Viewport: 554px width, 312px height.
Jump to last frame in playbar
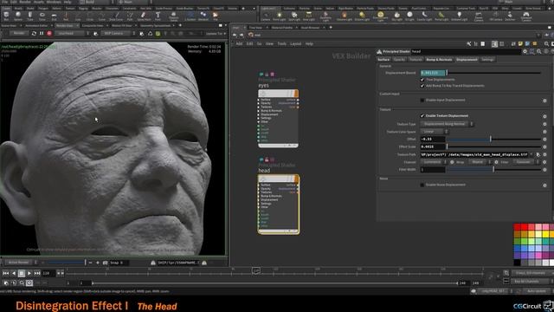pyautogui.click(x=37, y=273)
